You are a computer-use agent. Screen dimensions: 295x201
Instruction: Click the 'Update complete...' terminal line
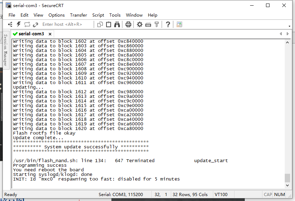coord(38,138)
